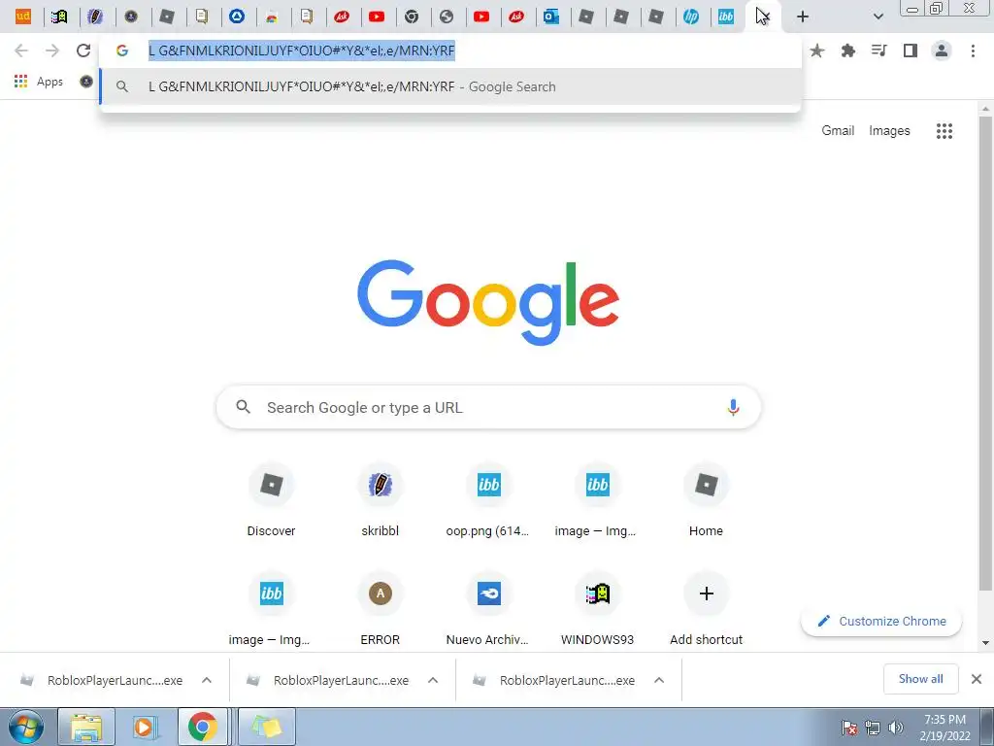This screenshot has height=746, width=994.
Task: Switch to the tab with the globe icon
Action: (x=447, y=17)
